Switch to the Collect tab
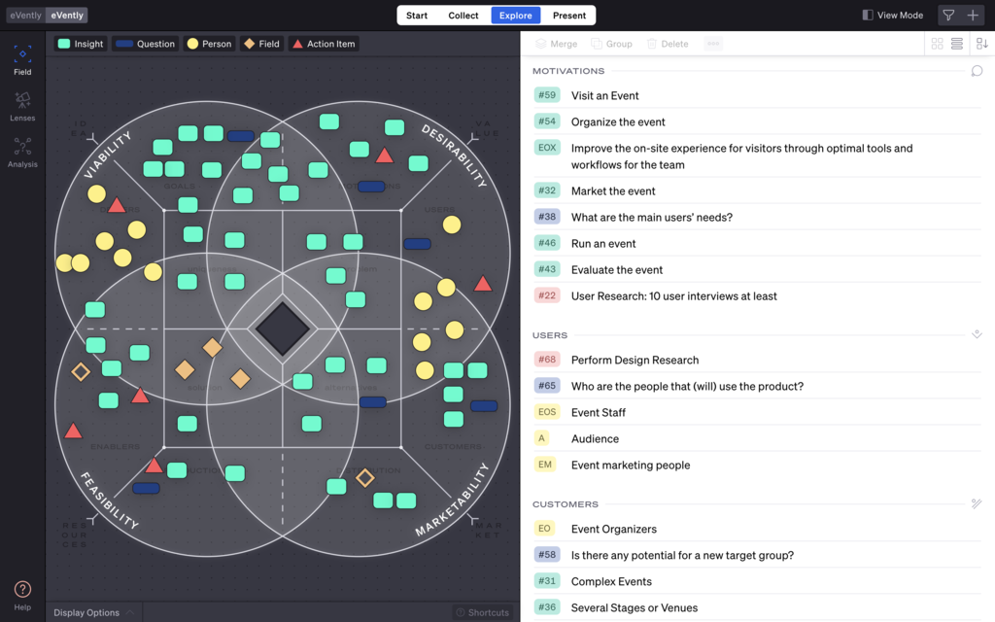This screenshot has width=995, height=622. point(463,16)
